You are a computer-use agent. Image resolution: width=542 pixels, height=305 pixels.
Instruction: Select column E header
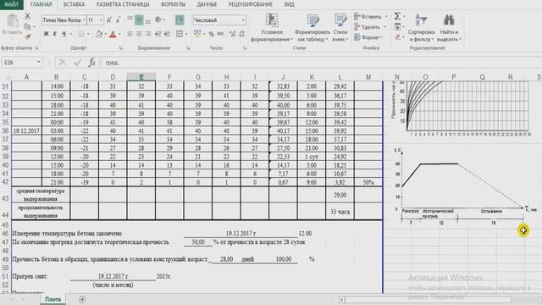[x=141, y=77]
